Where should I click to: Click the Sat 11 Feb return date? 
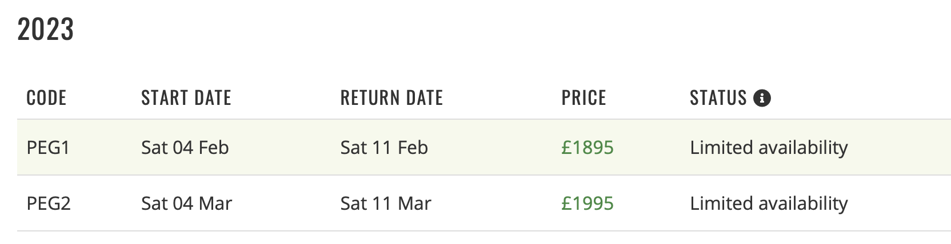point(384,148)
